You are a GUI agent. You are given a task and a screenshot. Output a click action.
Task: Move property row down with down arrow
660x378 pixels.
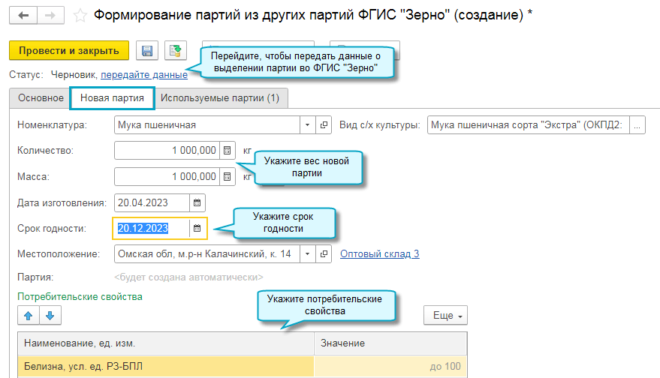[x=50, y=316]
